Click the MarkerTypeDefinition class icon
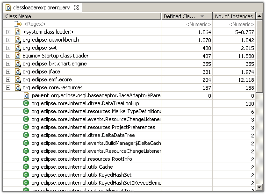The image size is (266, 194). pos(26,111)
